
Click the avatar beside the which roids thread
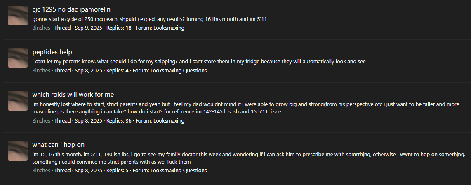[x=18, y=101]
